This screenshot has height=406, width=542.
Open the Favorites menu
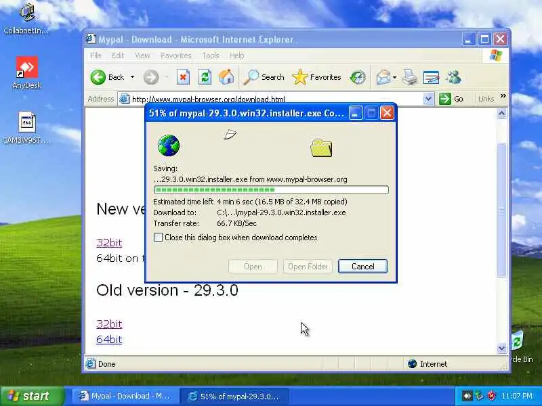coord(176,55)
